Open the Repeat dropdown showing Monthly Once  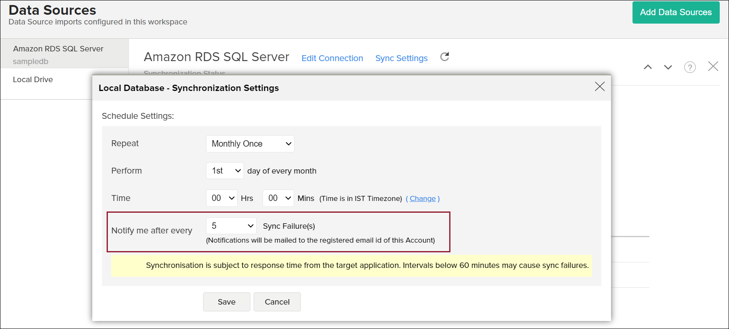[x=250, y=144]
